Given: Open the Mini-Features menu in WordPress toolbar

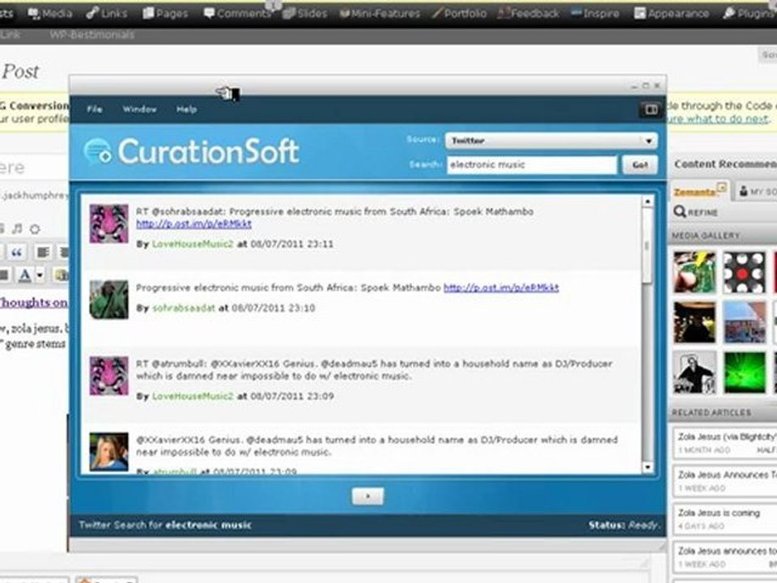Looking at the screenshot, I should tap(380, 14).
